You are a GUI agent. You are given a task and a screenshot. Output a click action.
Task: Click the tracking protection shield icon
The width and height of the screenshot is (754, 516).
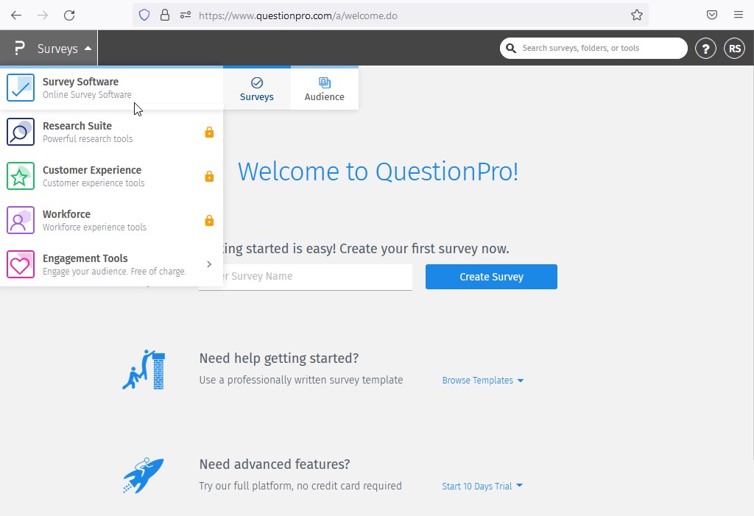pyautogui.click(x=144, y=15)
